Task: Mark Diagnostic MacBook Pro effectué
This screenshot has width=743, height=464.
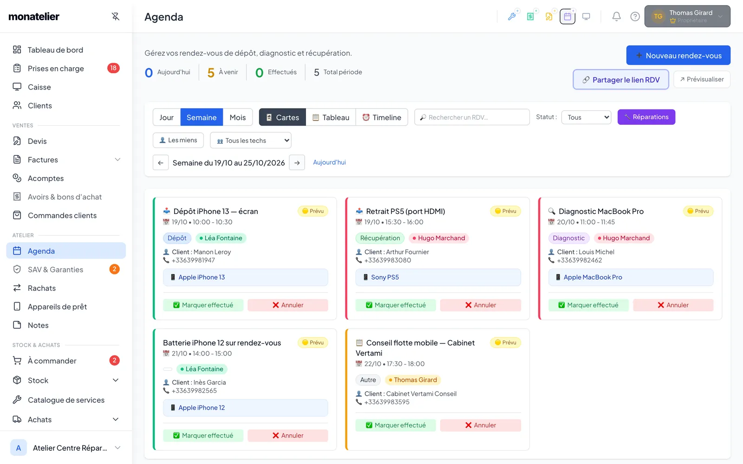Action: (588, 305)
